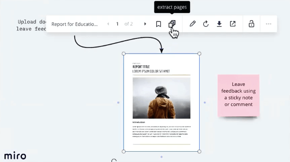This screenshot has width=290, height=162.
Task: Download the document with the download icon
Action: click(x=219, y=24)
